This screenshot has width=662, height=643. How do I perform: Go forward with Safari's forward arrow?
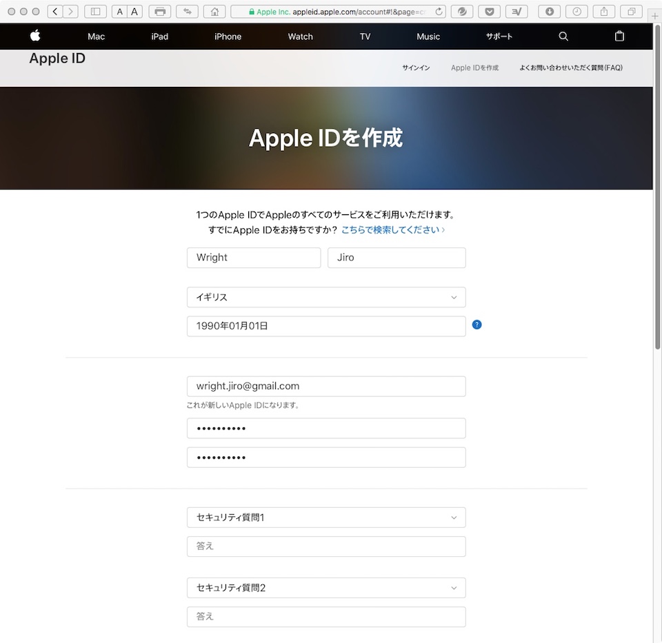(x=70, y=12)
